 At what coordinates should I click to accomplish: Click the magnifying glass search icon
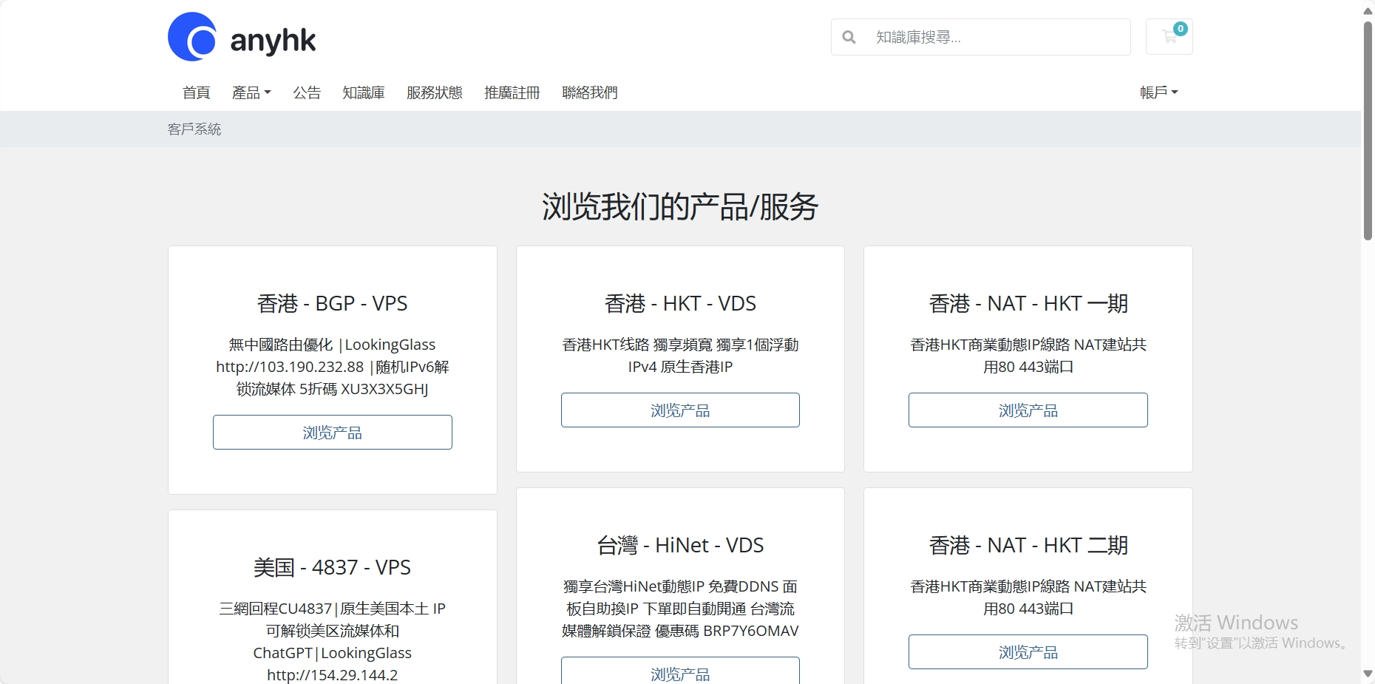click(x=849, y=37)
